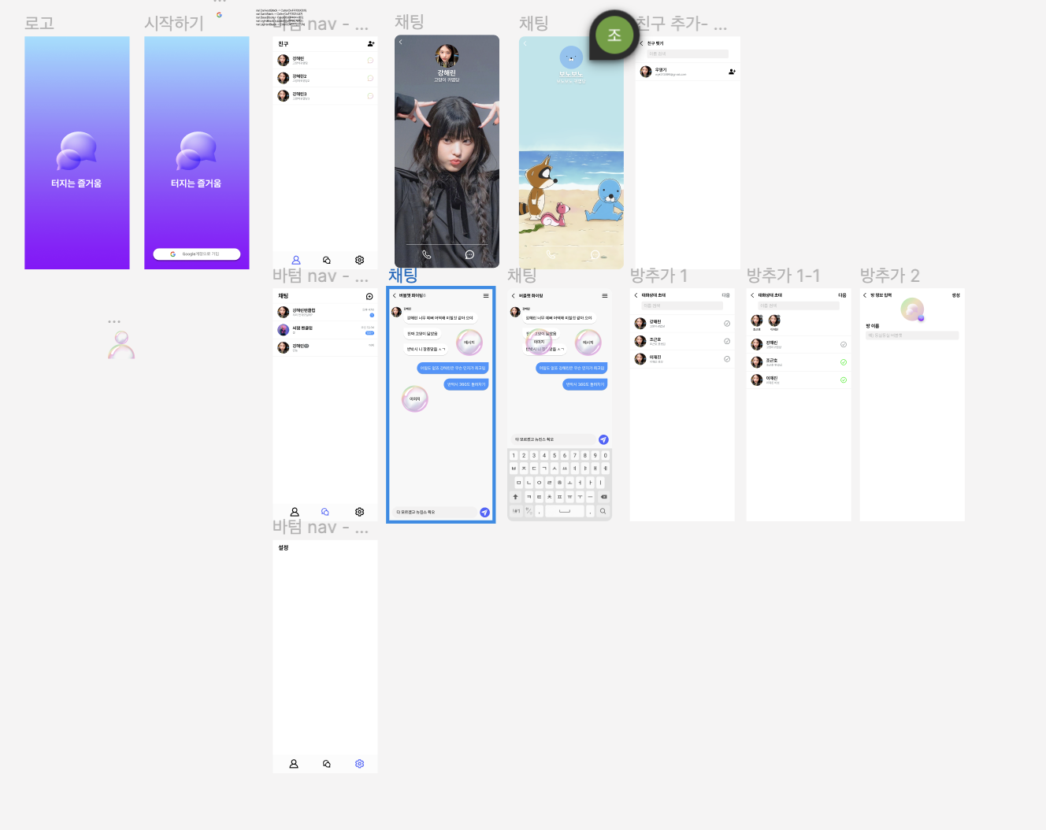Tap the shift arrow key on the keyboard

pos(515,497)
